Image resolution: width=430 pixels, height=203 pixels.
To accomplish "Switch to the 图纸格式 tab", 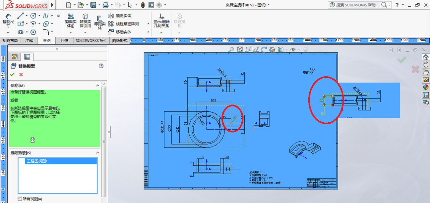I will (120, 41).
